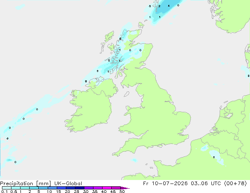Click the "15" legend scale label
Viewport: 250px width, 193px height.
(x=58, y=191)
